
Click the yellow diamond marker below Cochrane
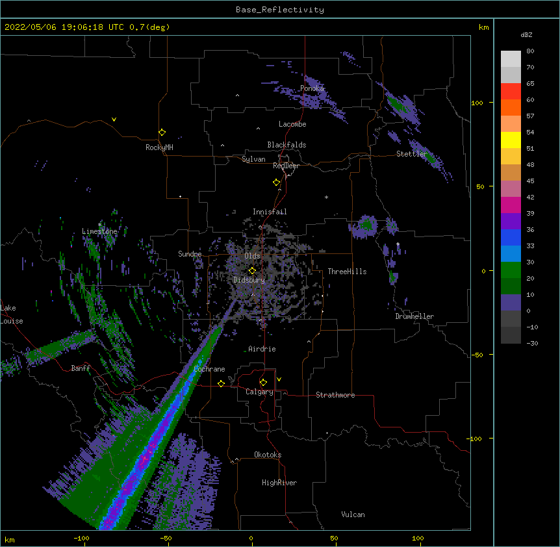click(221, 383)
